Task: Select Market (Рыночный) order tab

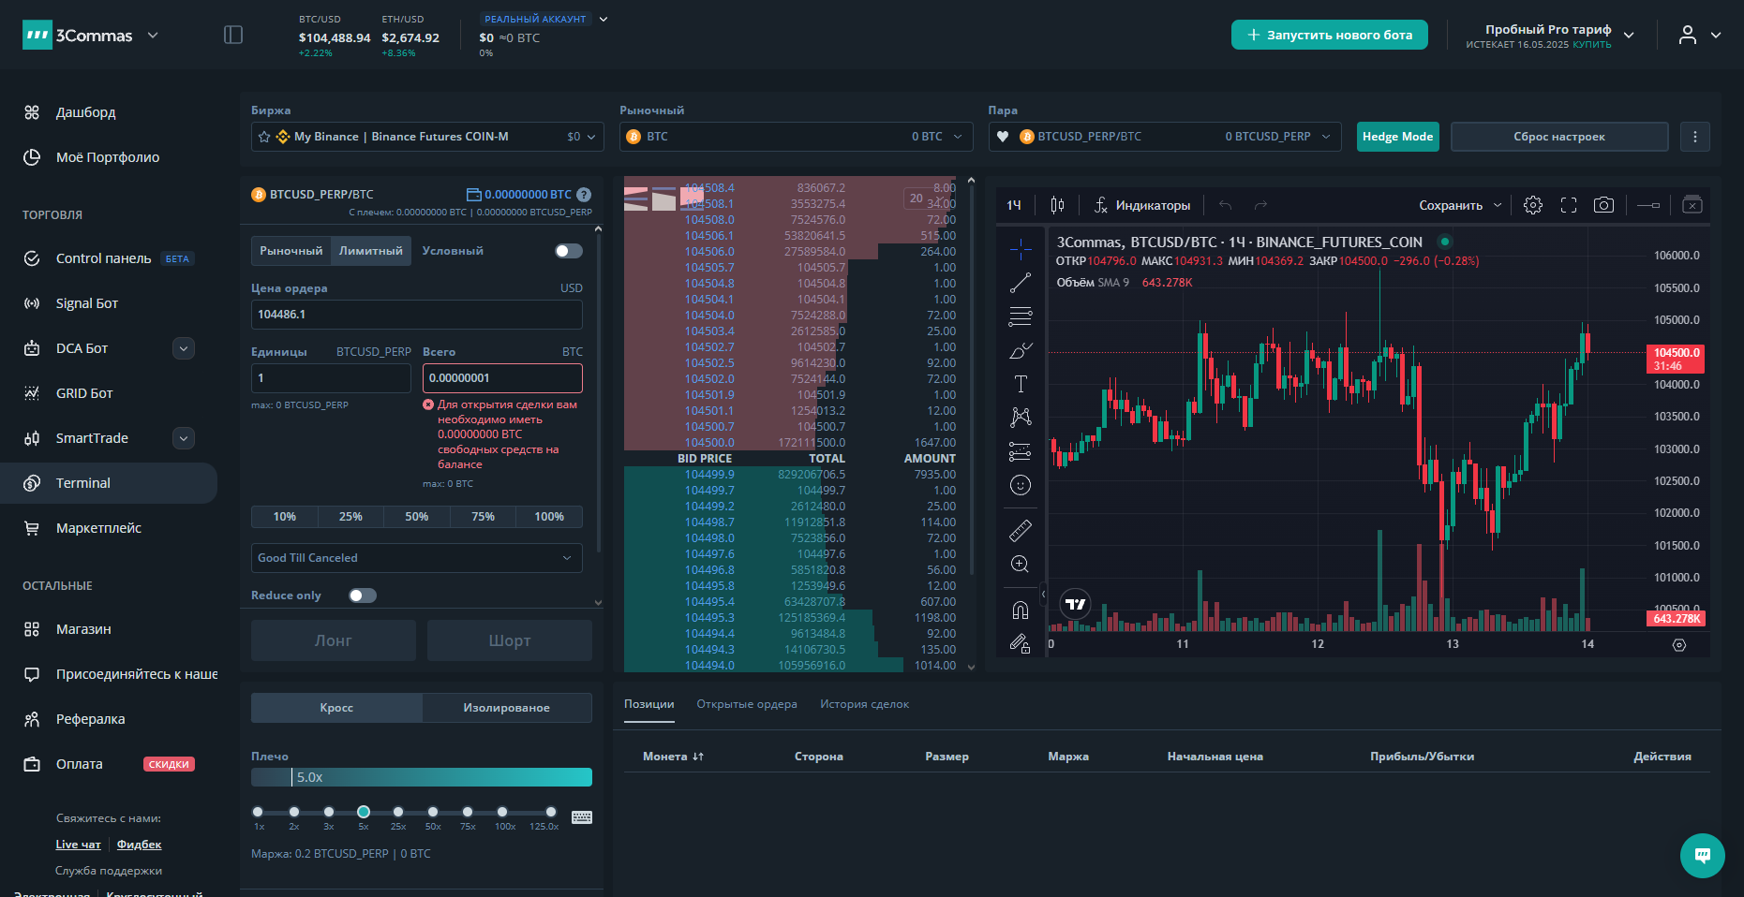Action: click(291, 251)
